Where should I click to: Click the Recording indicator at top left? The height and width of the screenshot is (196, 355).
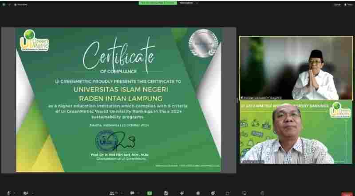click(x=20, y=4)
